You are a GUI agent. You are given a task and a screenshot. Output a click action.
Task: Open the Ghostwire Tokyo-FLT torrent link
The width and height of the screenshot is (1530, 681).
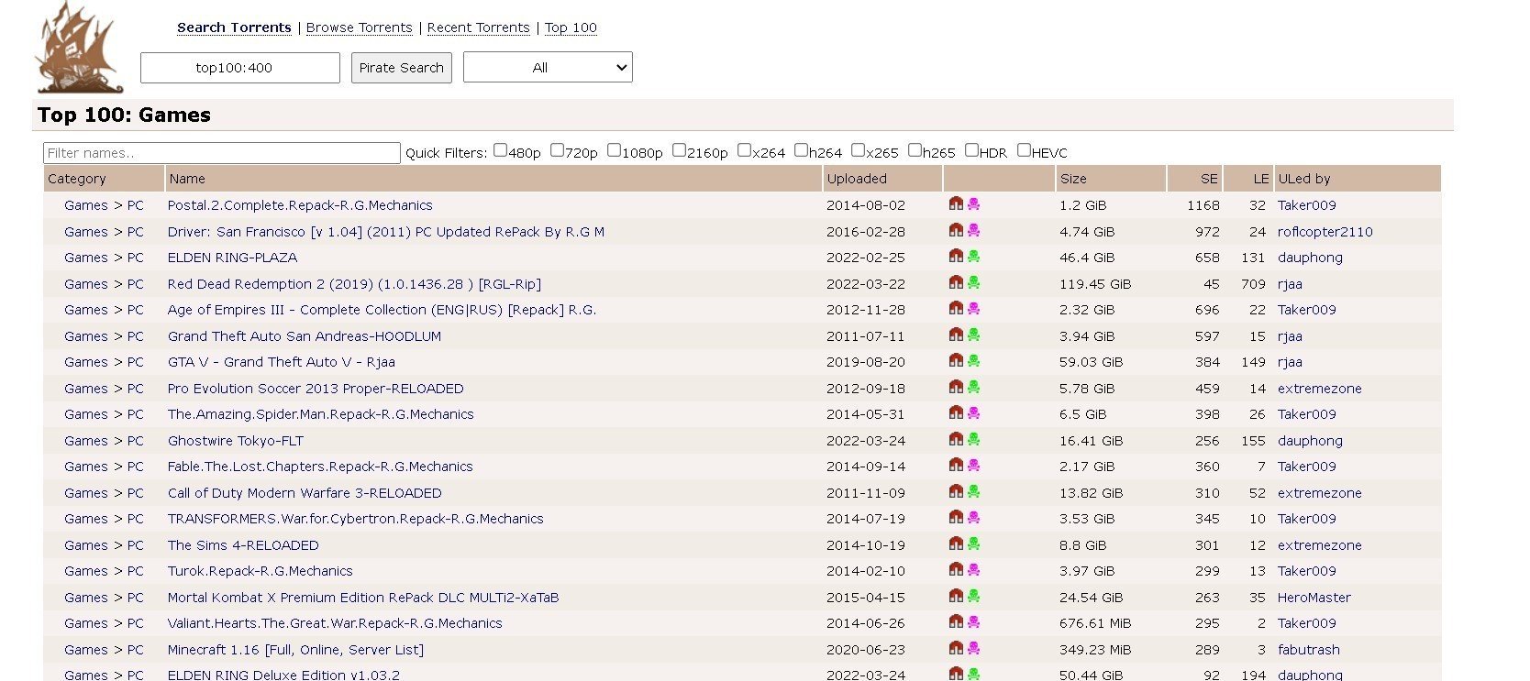(235, 441)
